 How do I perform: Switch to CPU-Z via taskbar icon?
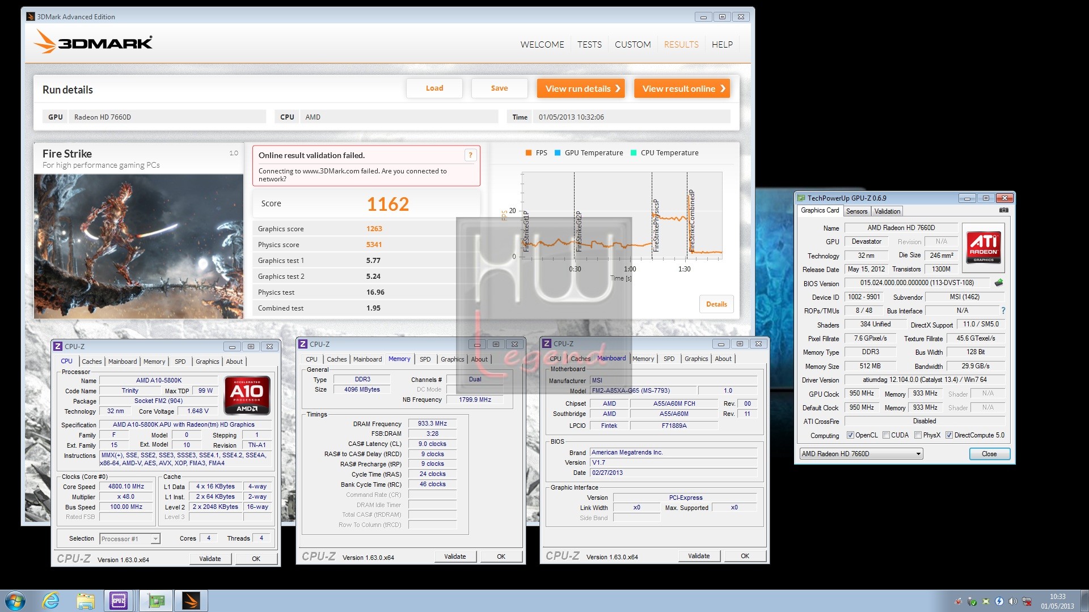(x=119, y=601)
